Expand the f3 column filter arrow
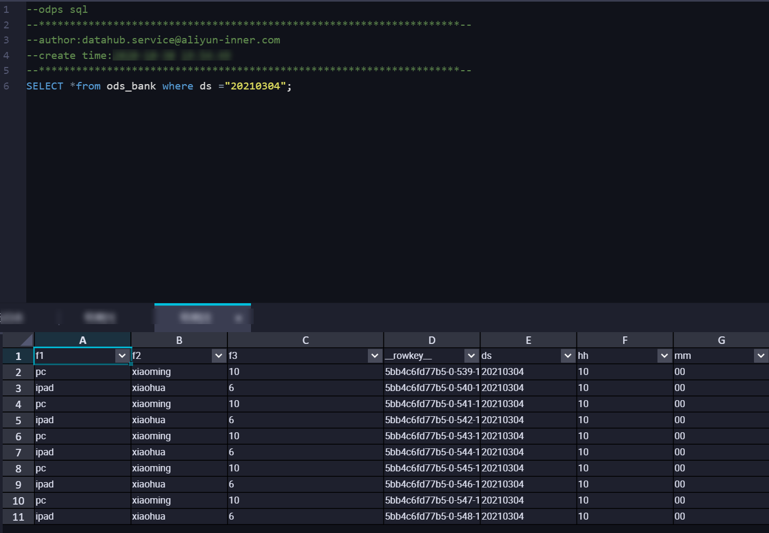 point(375,356)
